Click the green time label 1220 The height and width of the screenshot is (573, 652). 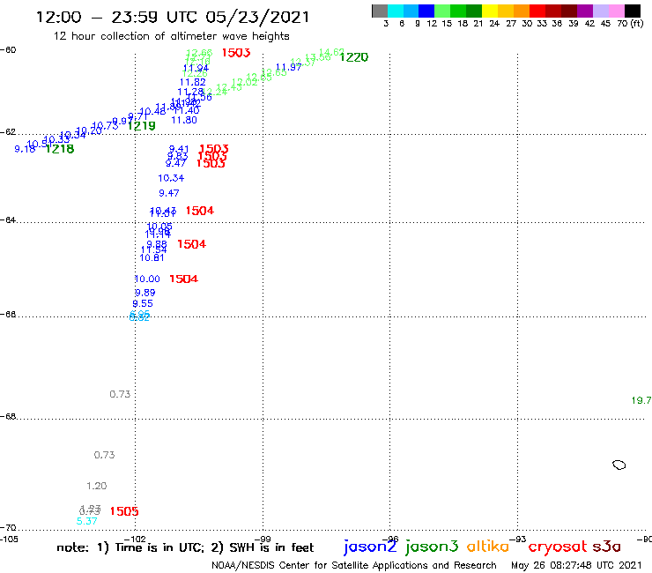click(354, 57)
